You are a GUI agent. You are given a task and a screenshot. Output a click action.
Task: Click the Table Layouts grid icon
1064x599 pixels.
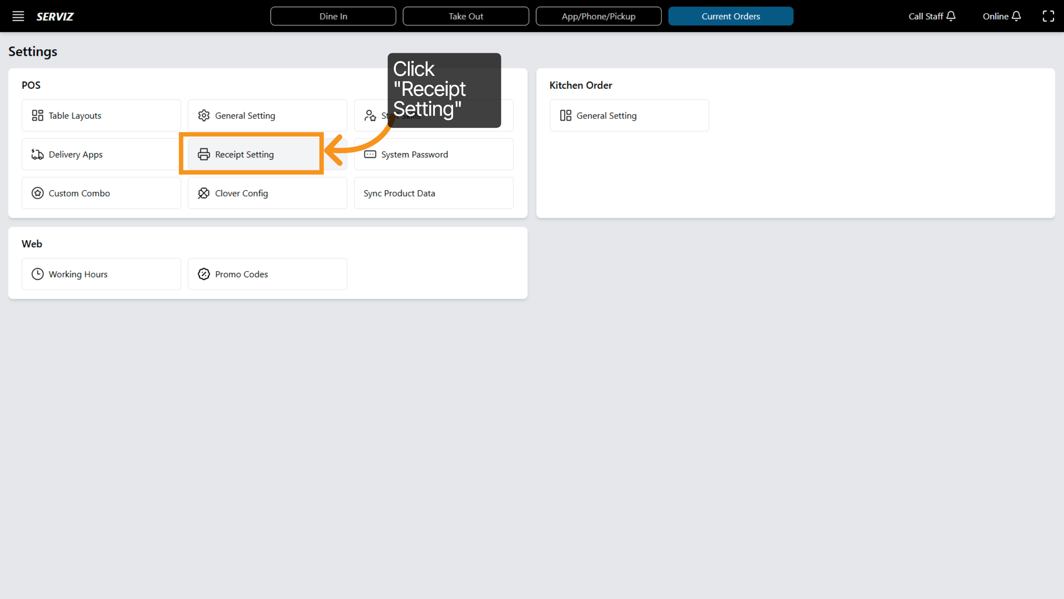pos(38,115)
